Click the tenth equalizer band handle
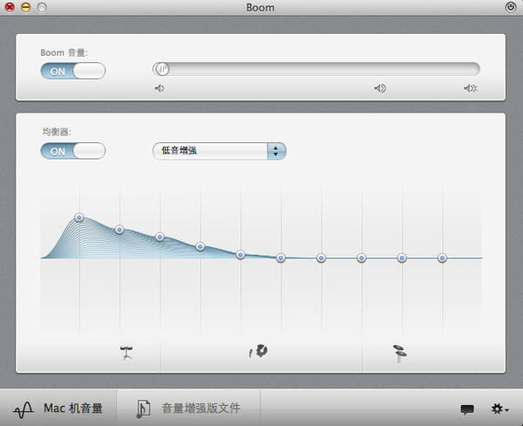The width and height of the screenshot is (523, 426). [442, 258]
